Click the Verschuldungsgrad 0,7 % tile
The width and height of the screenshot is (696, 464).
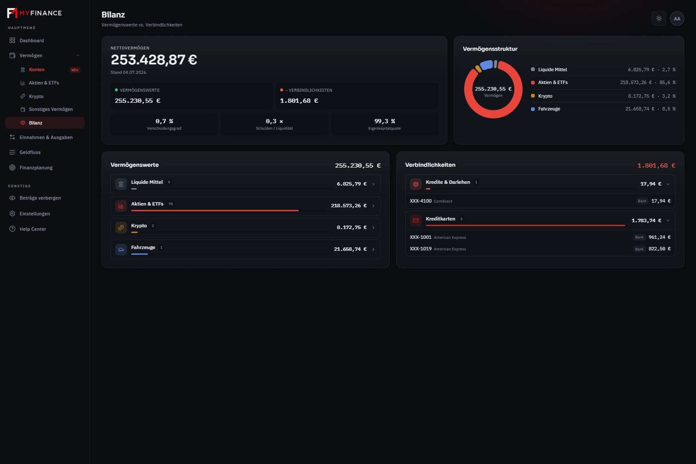coord(164,124)
